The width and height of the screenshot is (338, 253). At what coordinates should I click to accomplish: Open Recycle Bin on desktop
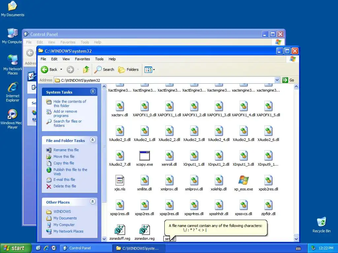(x=321, y=225)
